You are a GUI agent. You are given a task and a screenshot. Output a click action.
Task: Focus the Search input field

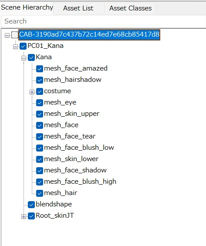coord(103,21)
